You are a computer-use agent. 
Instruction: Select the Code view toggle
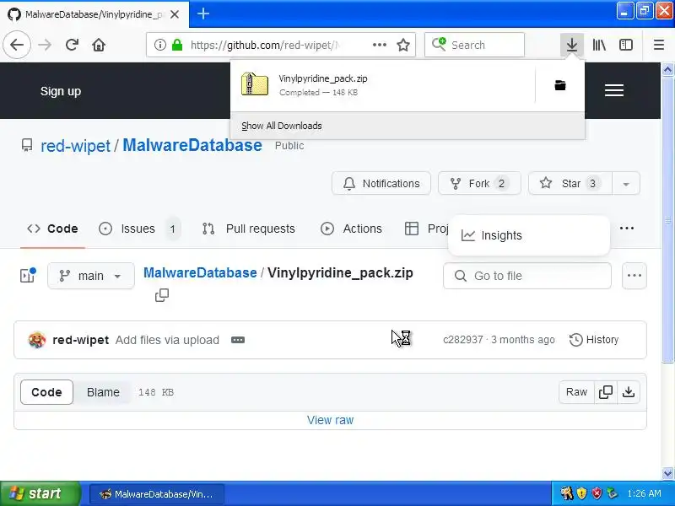(46, 392)
